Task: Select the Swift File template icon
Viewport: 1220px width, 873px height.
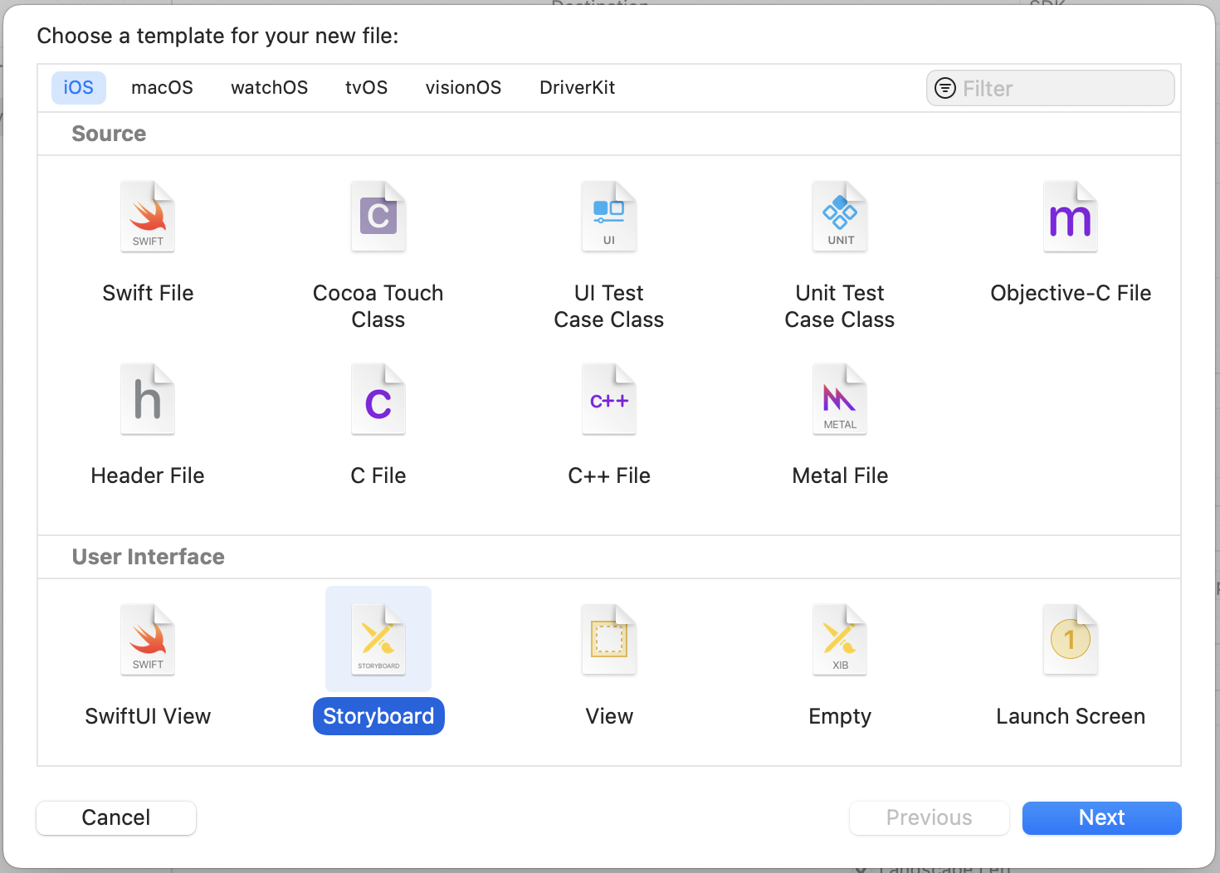Action: point(148,217)
